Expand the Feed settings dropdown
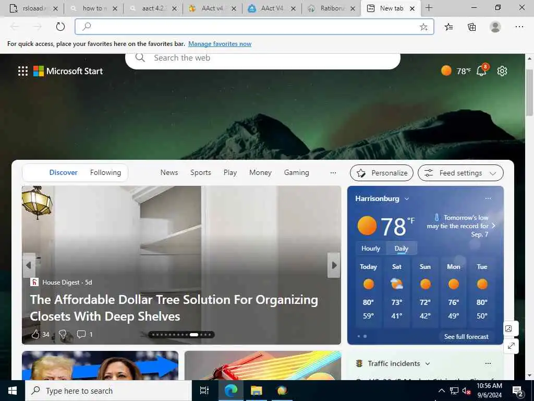Screen dimensions: 534x401 click(460, 173)
